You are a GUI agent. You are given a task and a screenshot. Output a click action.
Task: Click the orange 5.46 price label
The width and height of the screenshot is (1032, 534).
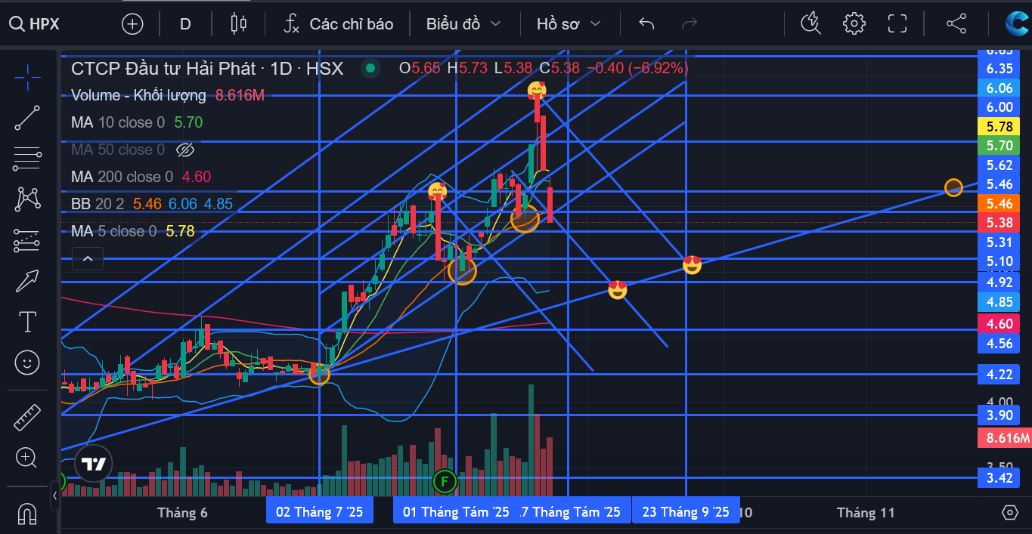click(999, 204)
